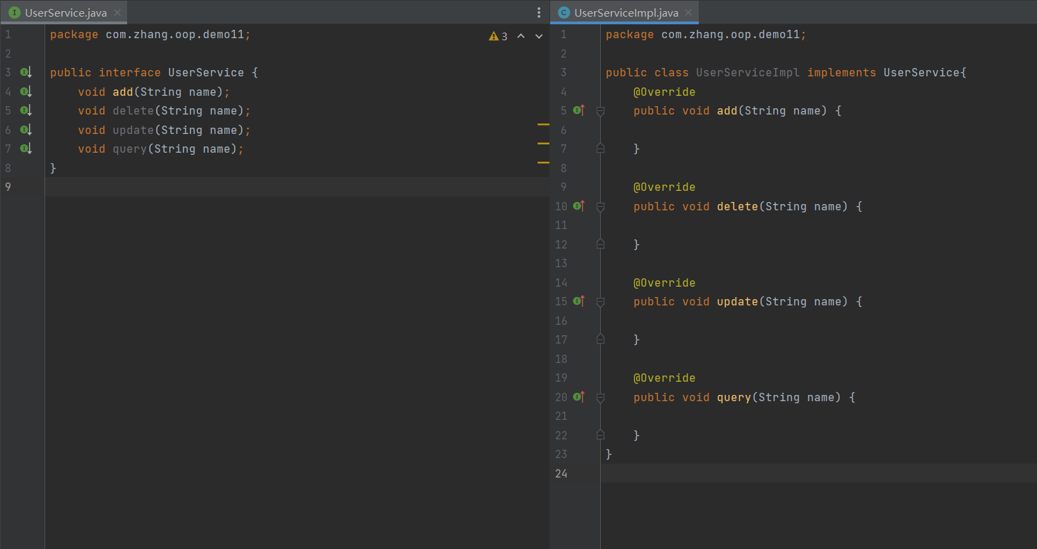The width and height of the screenshot is (1037, 549).
Task: Close the UserService.java editor tab
Action: tap(117, 12)
